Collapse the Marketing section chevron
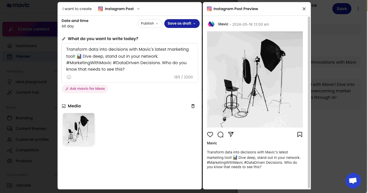Screen dimensions: 368x193 pos(56,71)
